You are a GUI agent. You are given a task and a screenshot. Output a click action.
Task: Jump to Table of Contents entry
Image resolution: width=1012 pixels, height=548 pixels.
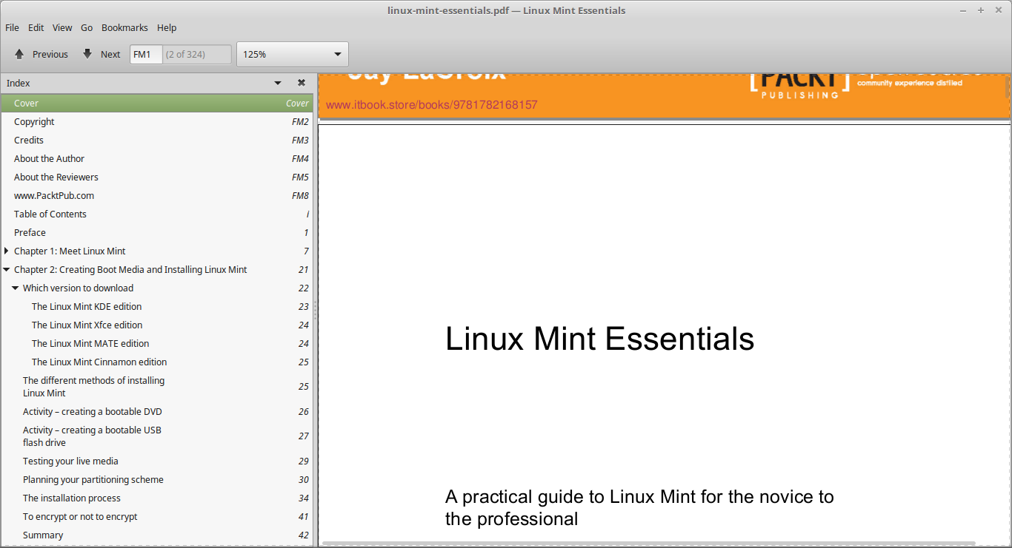[157, 214]
